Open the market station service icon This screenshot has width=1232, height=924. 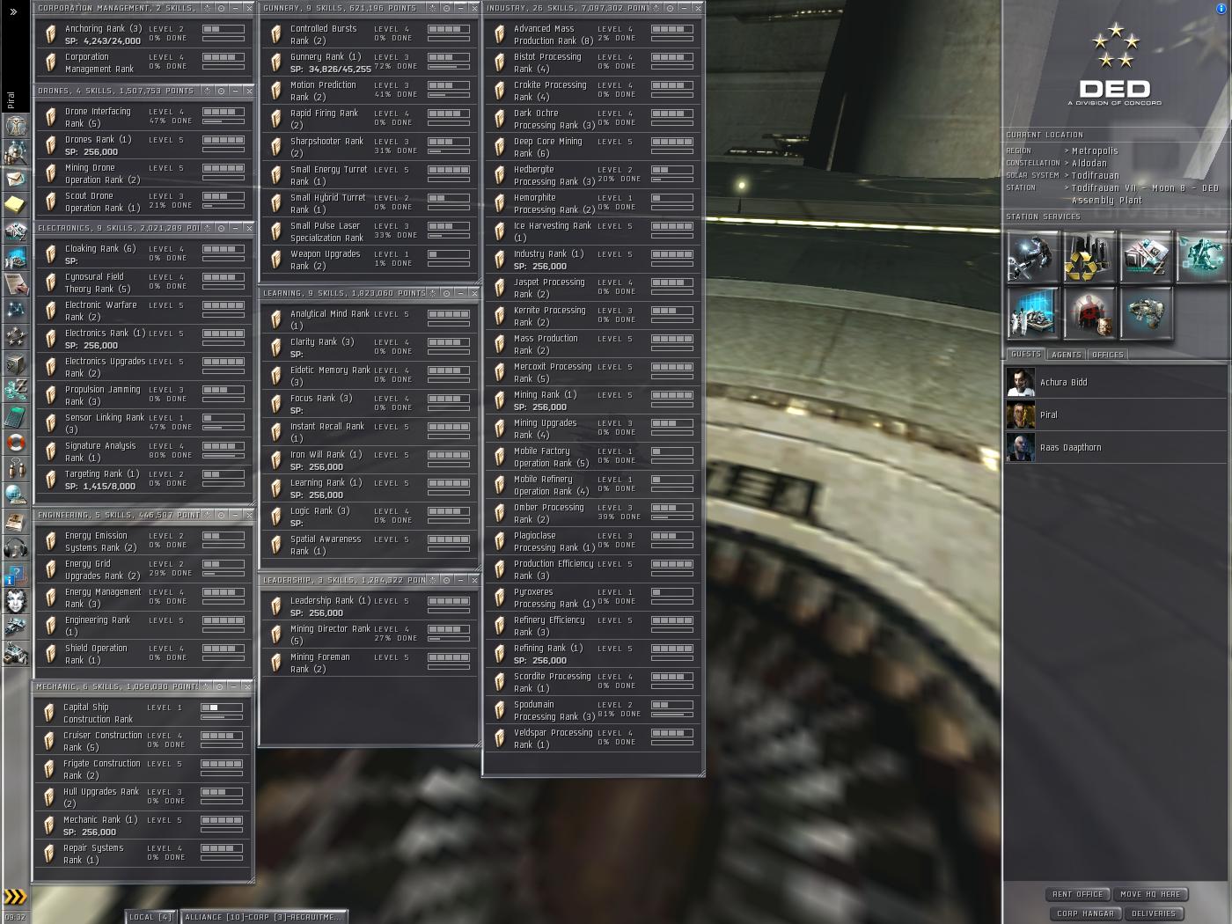[x=1146, y=257]
